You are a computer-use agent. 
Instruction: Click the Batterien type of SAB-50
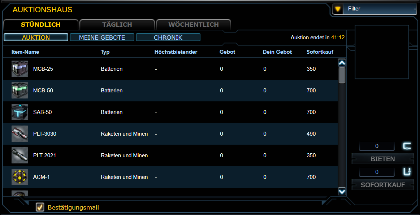point(112,112)
